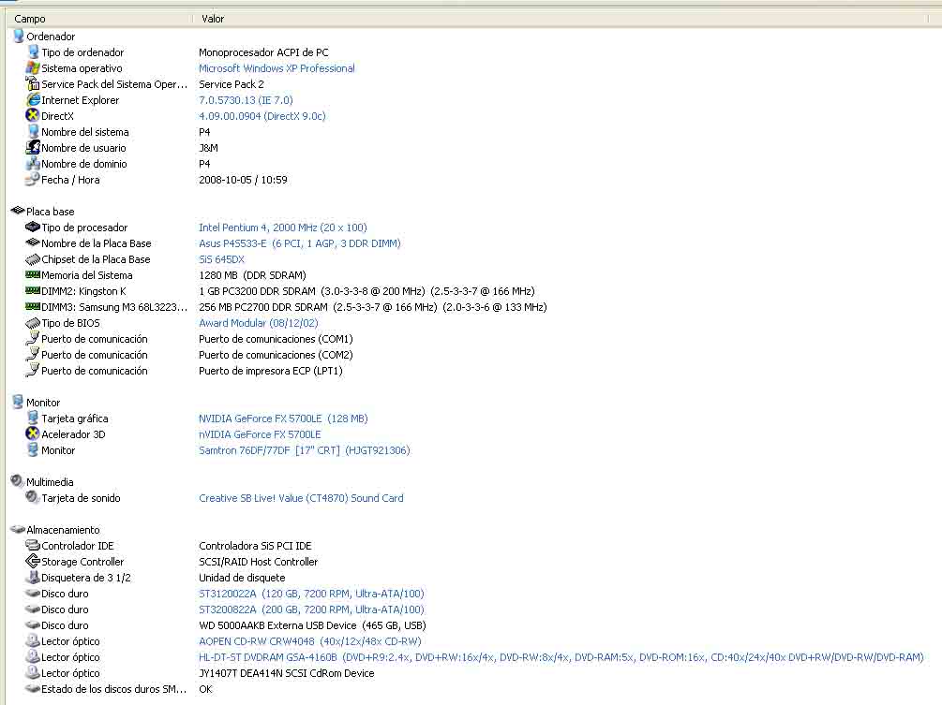This screenshot has height=705, width=942.
Task: Open the NVIDIA GeForce FX 5700LE (128 MB) link
Action: pos(283,419)
